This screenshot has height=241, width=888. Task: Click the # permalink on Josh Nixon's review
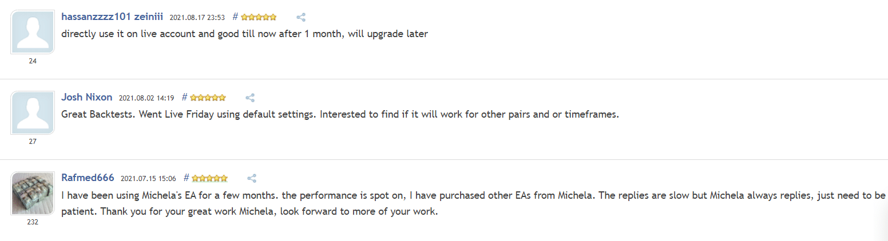pyautogui.click(x=184, y=97)
